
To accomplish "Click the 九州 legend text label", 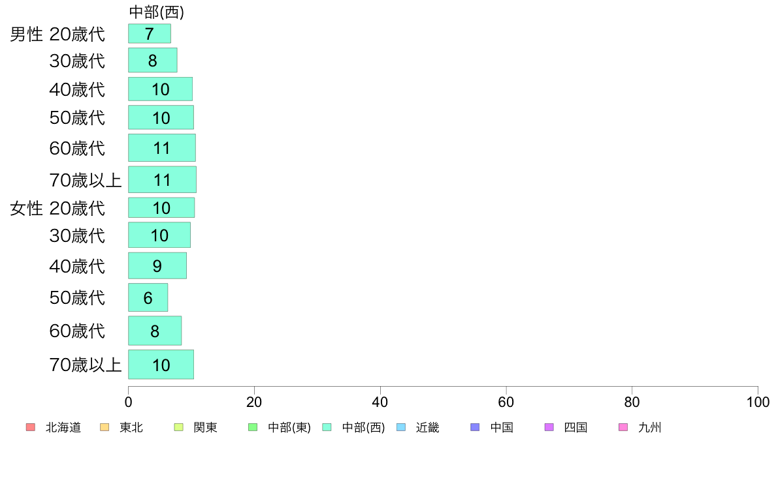I will 649,427.
